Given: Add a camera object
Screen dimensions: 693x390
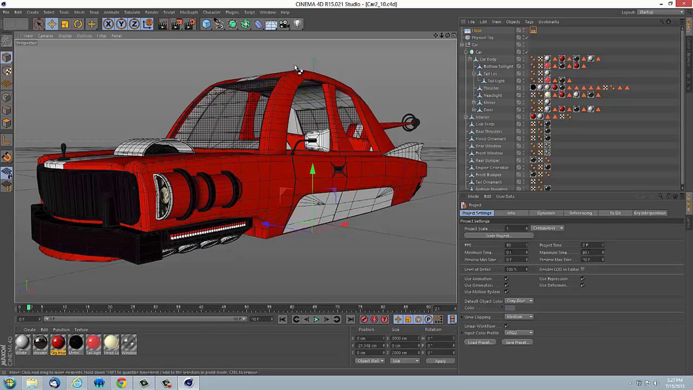Looking at the screenshot, I should (284, 24).
